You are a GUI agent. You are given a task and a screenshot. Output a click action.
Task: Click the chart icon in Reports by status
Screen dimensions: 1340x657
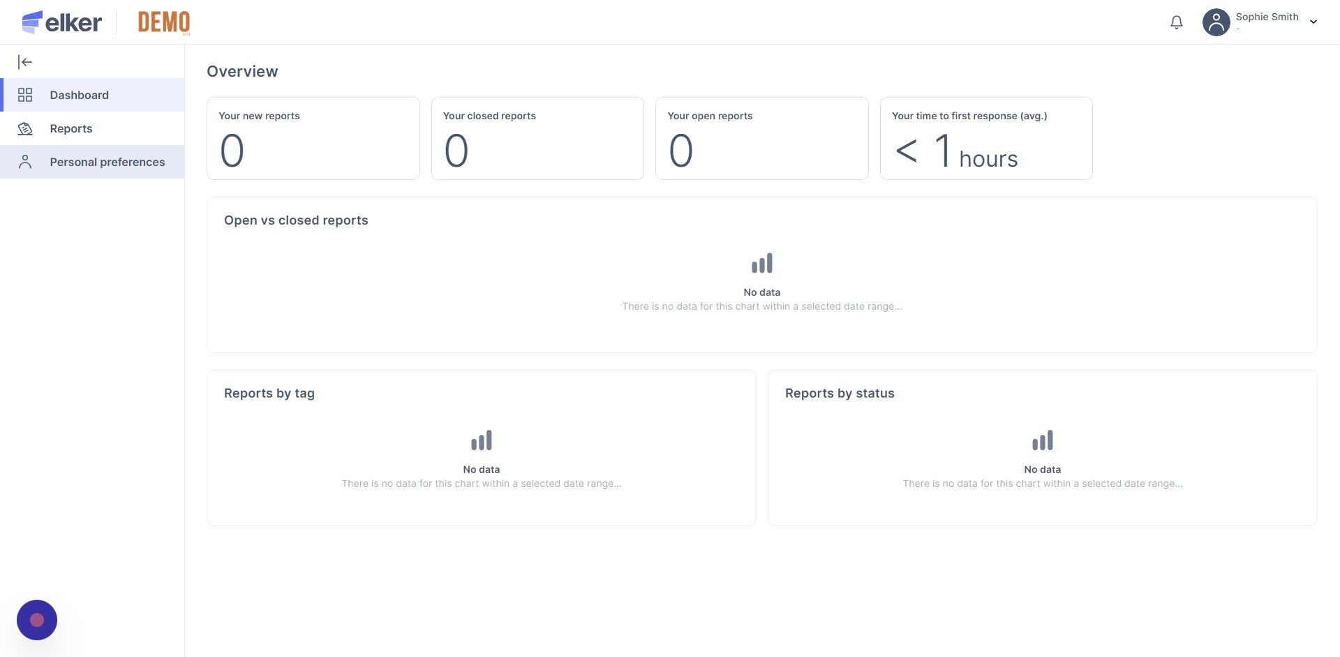click(x=1043, y=440)
